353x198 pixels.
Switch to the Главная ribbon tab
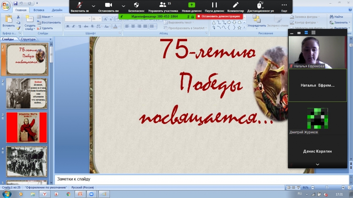(21, 10)
